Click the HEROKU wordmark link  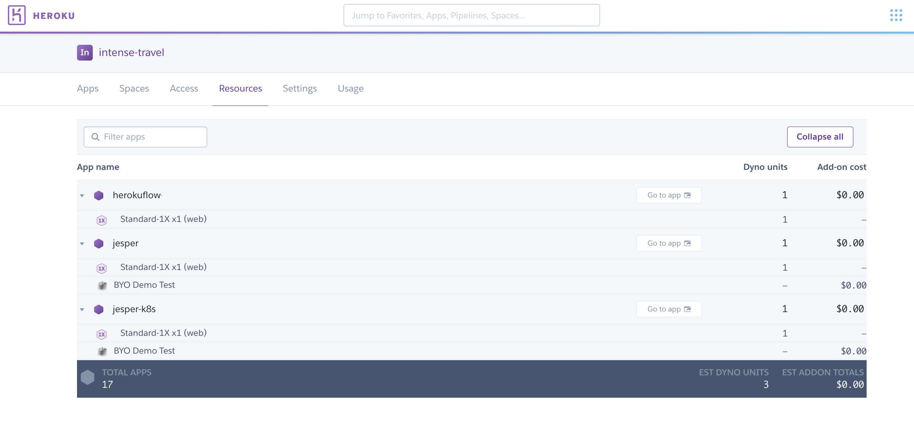[x=54, y=15]
